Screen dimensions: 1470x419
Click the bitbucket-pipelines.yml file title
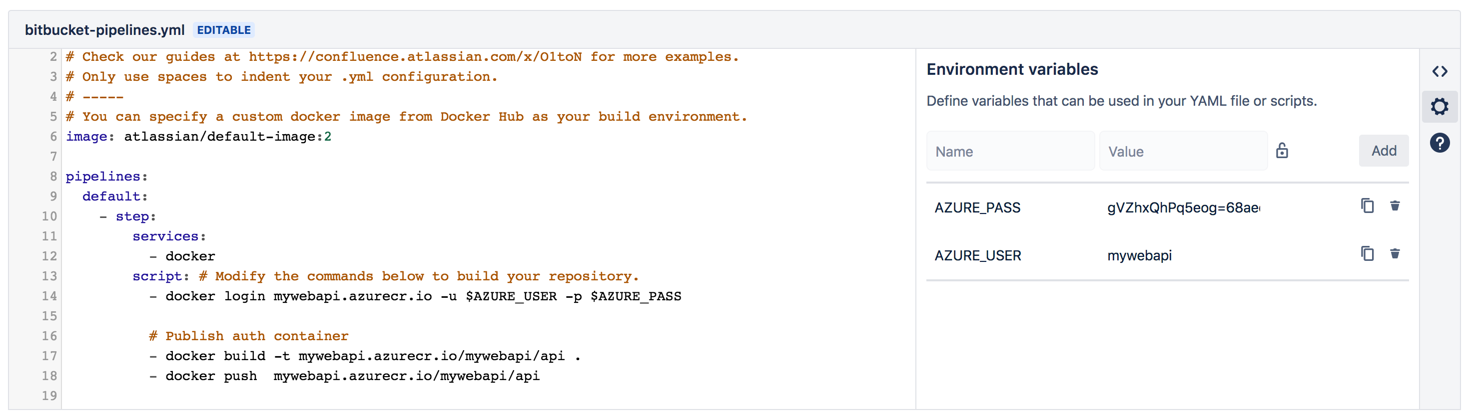104,29
